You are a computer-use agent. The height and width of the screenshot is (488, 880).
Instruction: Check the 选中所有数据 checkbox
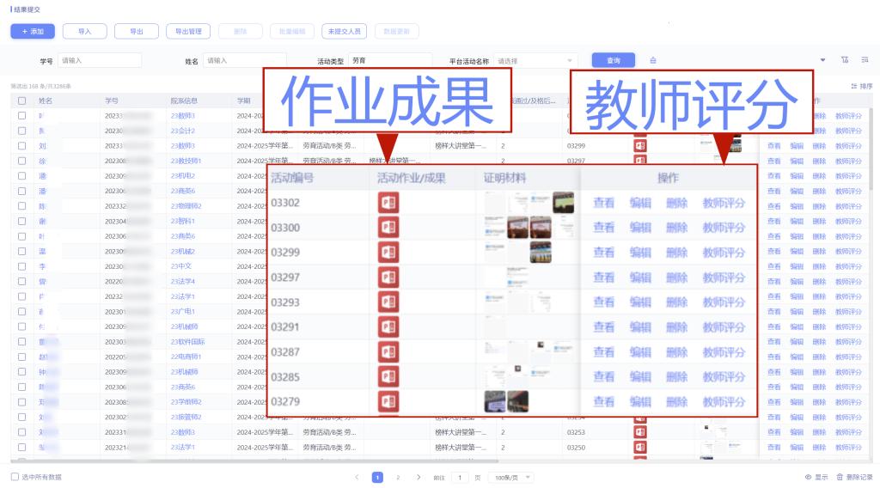pos(15,477)
